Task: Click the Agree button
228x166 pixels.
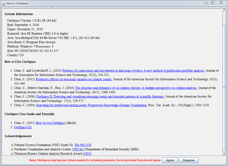Action: [x=170, y=160]
